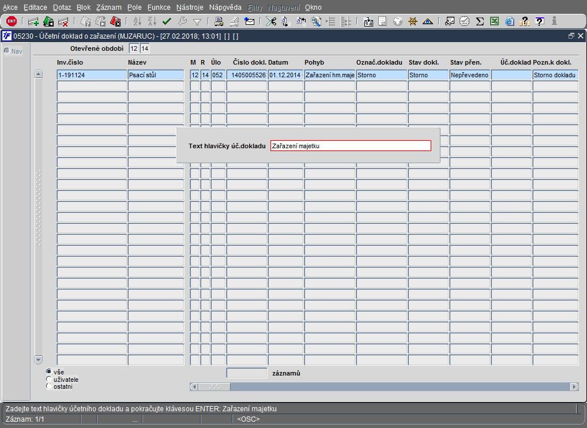Click the horizontal scrollbar thumb
The image size is (587, 428).
pos(214,386)
